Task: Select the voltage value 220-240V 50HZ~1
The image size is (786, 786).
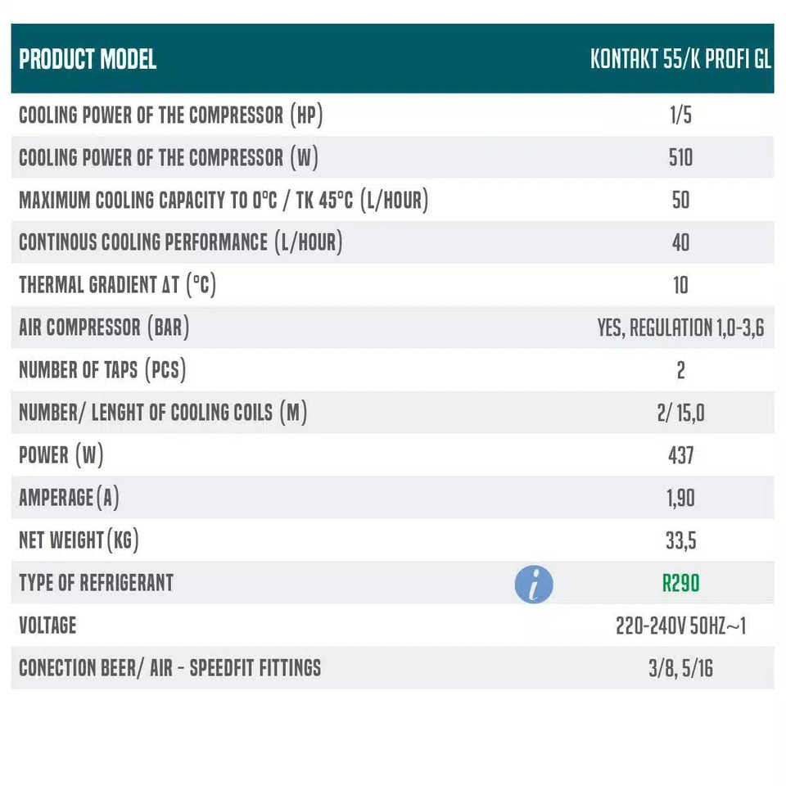Action: tap(680, 626)
